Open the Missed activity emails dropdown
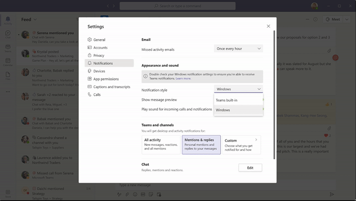 click(x=238, y=48)
